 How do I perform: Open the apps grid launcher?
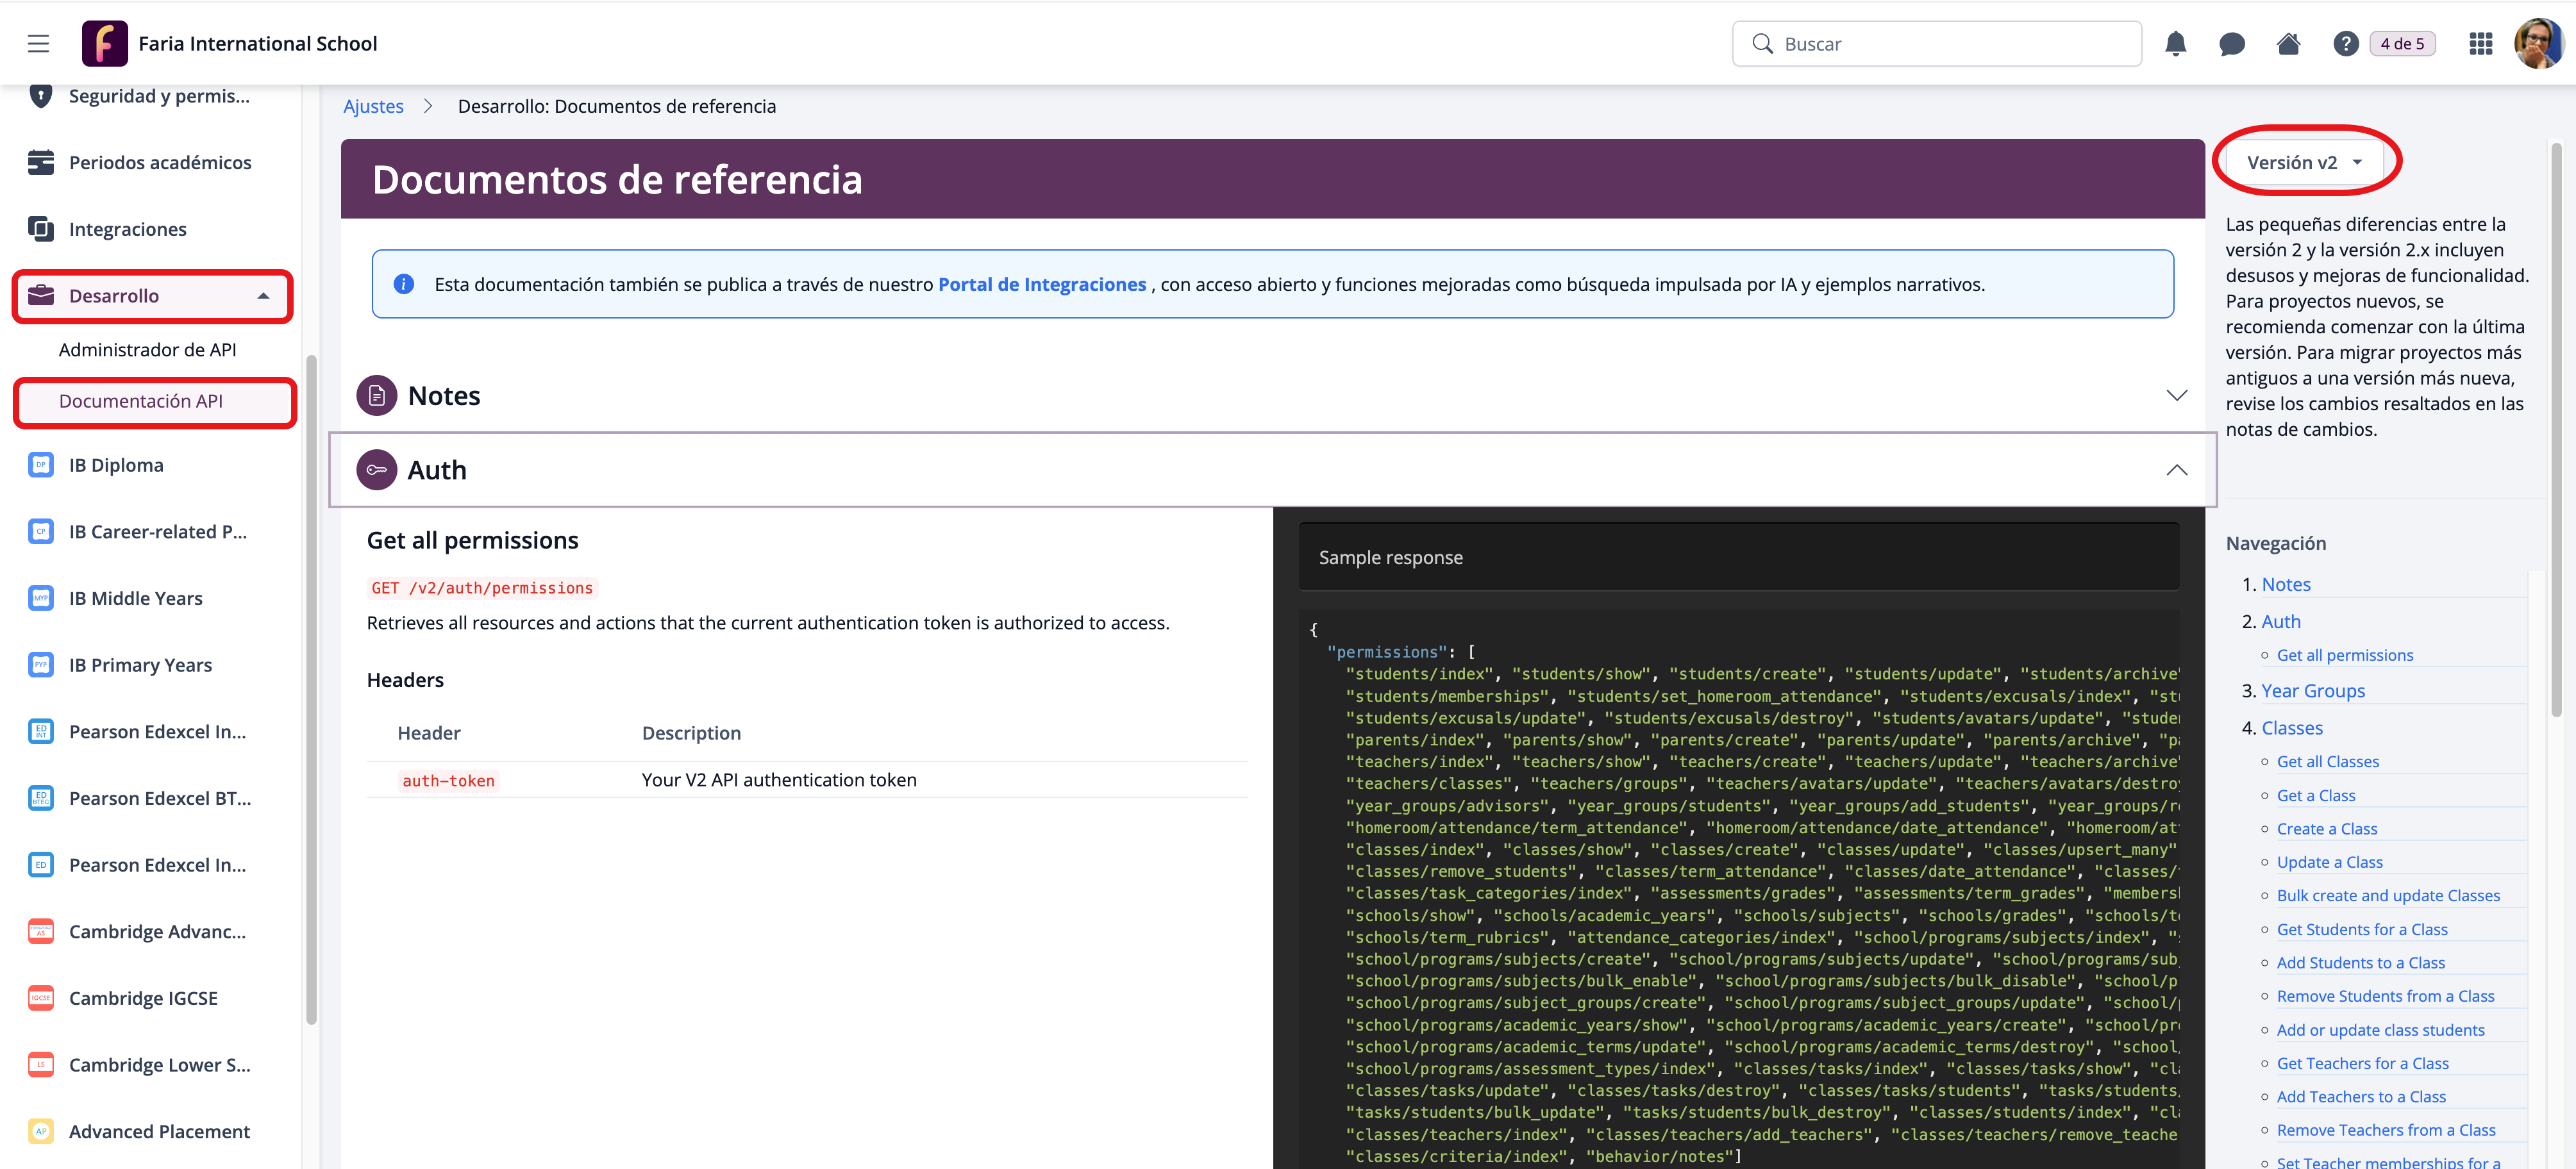2480,44
